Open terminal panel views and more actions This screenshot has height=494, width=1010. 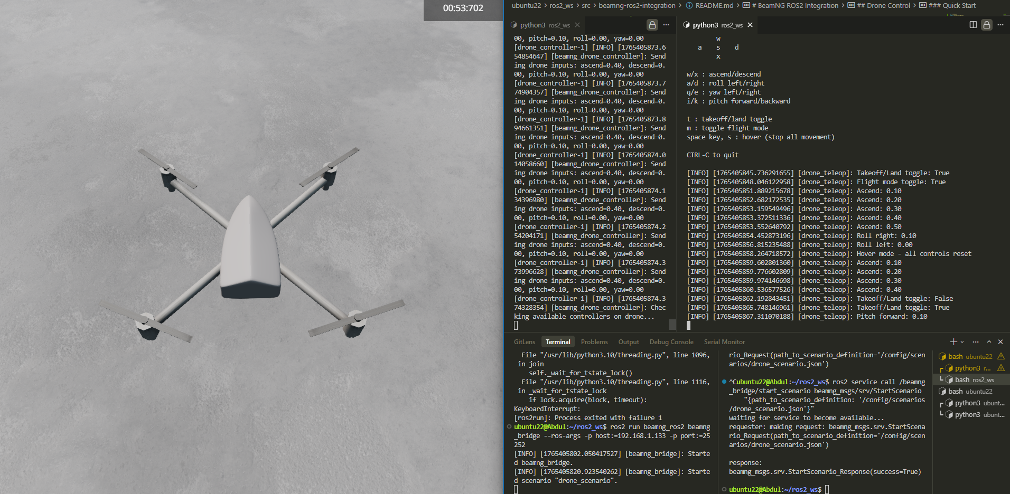[976, 342]
